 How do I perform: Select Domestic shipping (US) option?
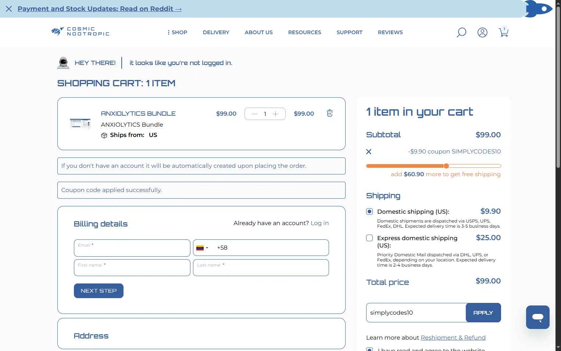pyautogui.click(x=369, y=211)
